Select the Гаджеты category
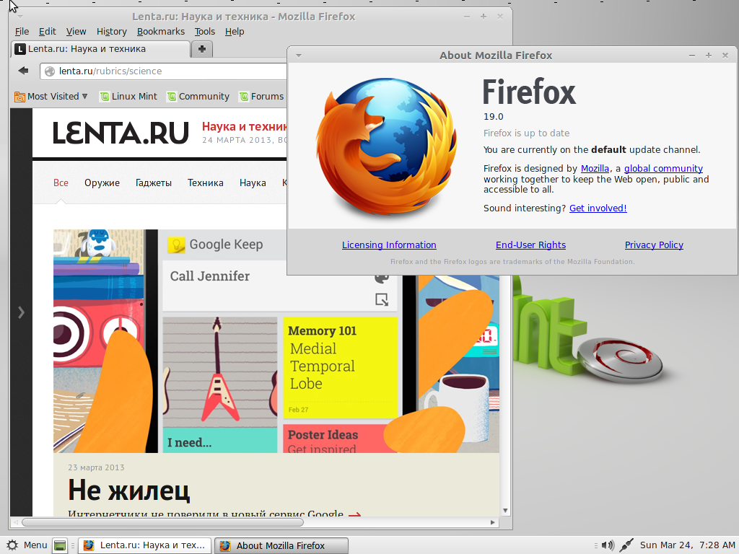The width and height of the screenshot is (739, 554). 154,183
